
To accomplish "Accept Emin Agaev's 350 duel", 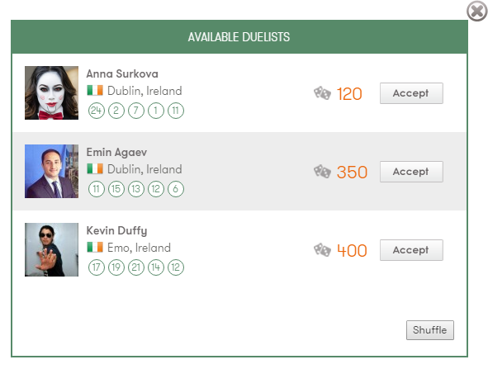I will point(411,172).
